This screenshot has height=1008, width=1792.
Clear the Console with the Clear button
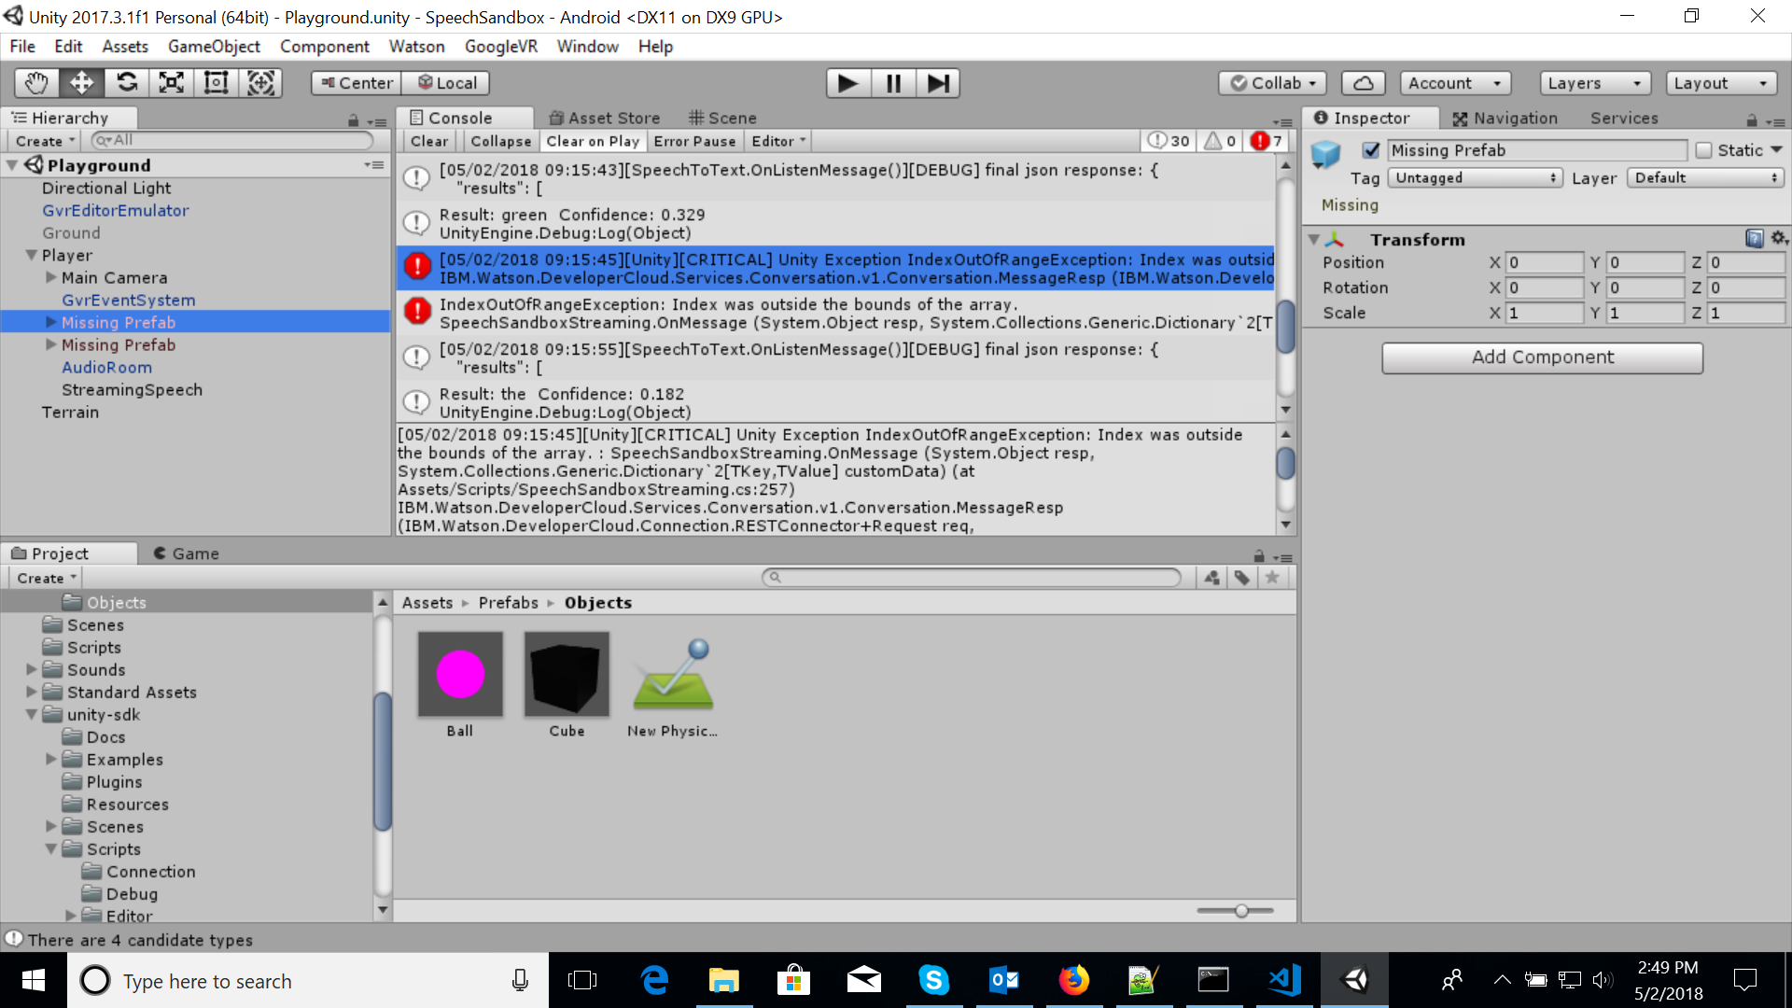428,141
